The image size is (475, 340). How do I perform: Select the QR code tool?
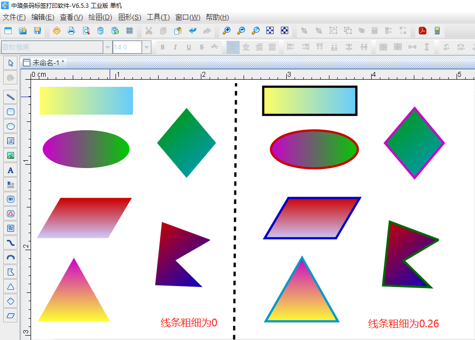[11, 228]
